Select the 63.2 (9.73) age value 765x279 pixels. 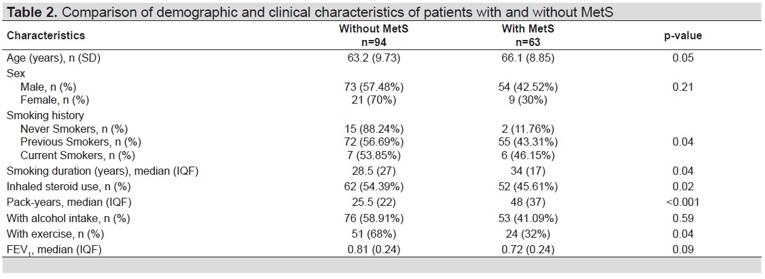(x=374, y=58)
